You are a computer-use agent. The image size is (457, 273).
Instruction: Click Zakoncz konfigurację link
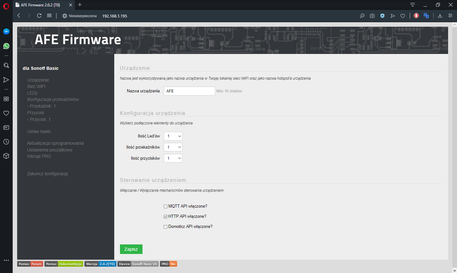(x=48, y=174)
